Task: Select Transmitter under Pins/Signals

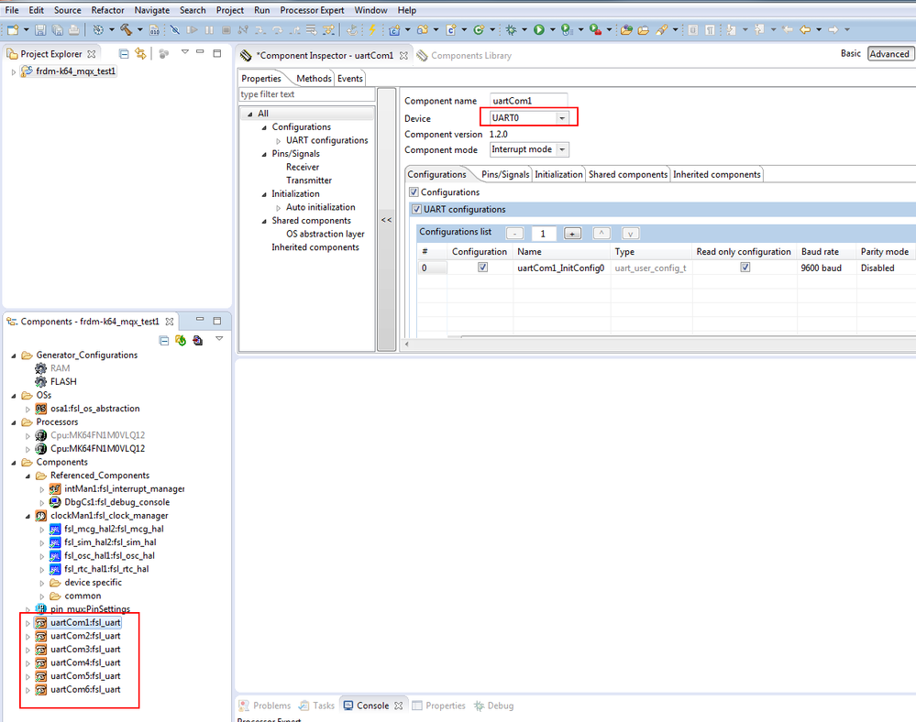Action: (308, 180)
